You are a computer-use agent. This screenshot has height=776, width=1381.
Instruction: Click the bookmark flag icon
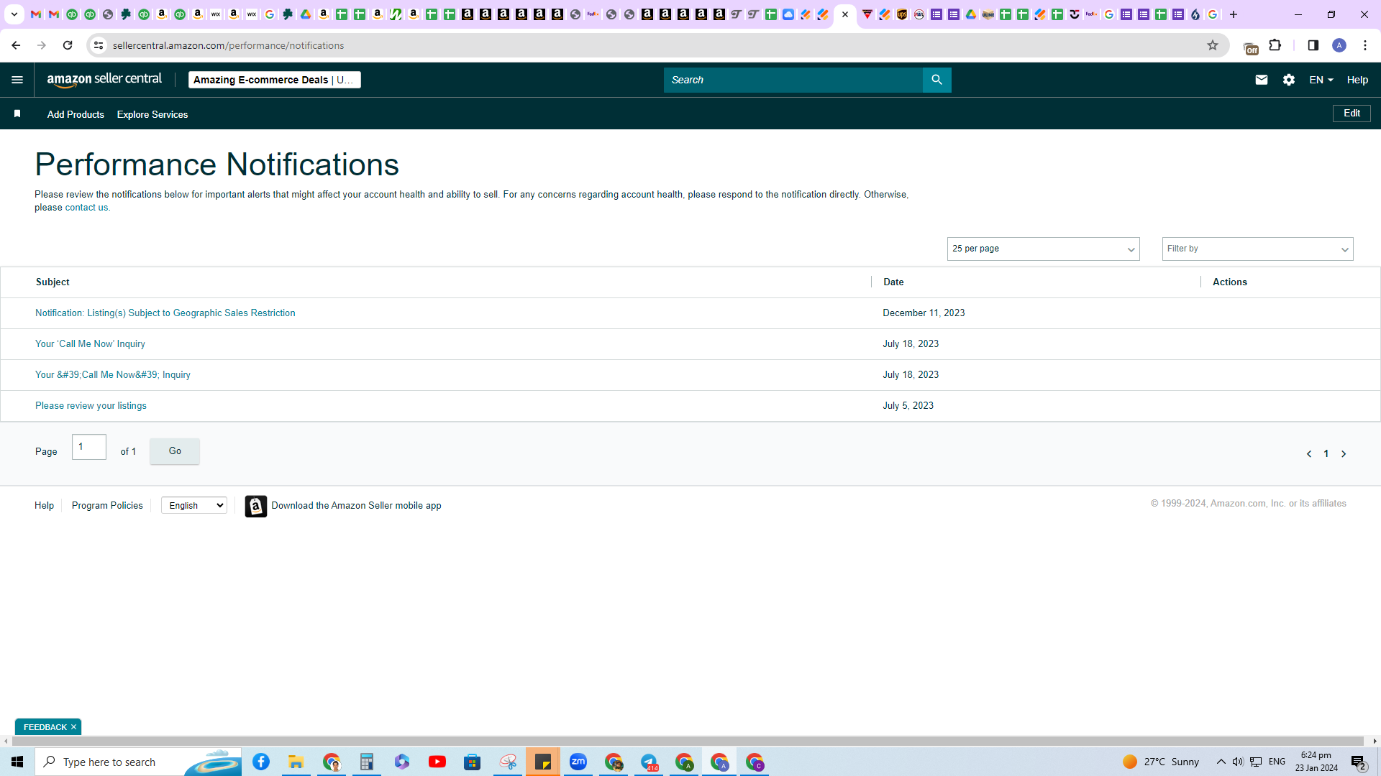click(17, 114)
